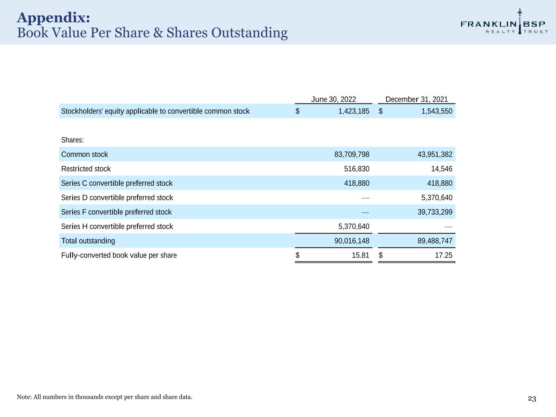
Task: Select the Book Value Per Share subtitle
Action: [152, 33]
